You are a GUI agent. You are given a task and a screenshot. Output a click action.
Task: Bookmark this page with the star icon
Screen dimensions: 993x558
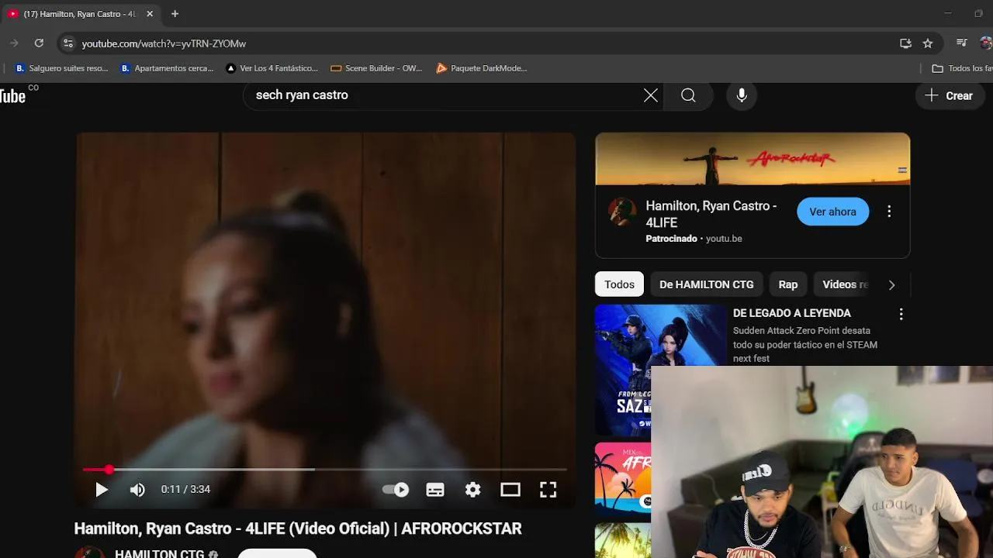coord(928,43)
